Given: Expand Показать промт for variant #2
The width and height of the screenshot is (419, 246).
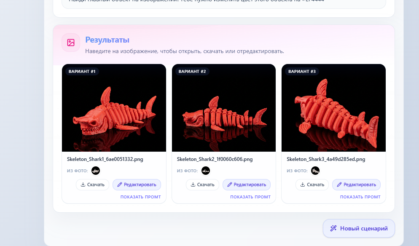Looking at the screenshot, I should pos(250,197).
